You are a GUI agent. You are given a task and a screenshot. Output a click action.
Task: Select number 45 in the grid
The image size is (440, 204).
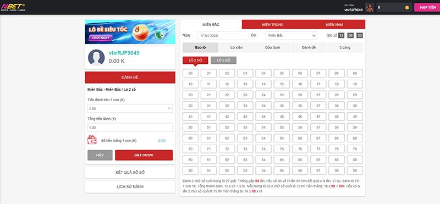click(282, 117)
